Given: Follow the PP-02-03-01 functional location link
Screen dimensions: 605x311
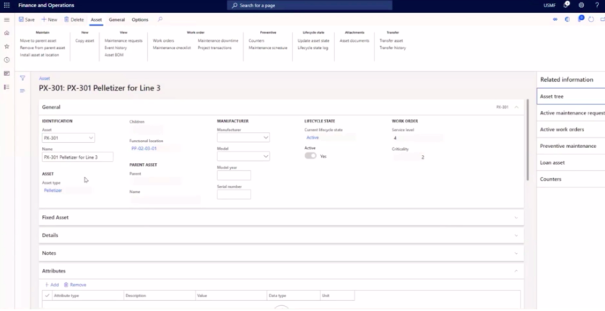Looking at the screenshot, I should tap(144, 149).
